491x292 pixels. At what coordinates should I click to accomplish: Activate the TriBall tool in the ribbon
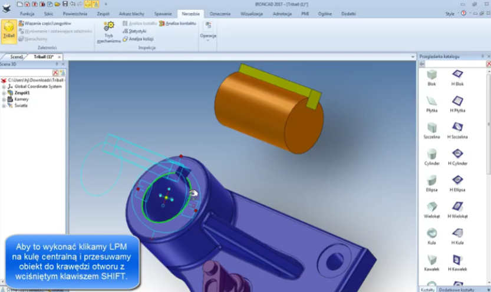[9, 31]
